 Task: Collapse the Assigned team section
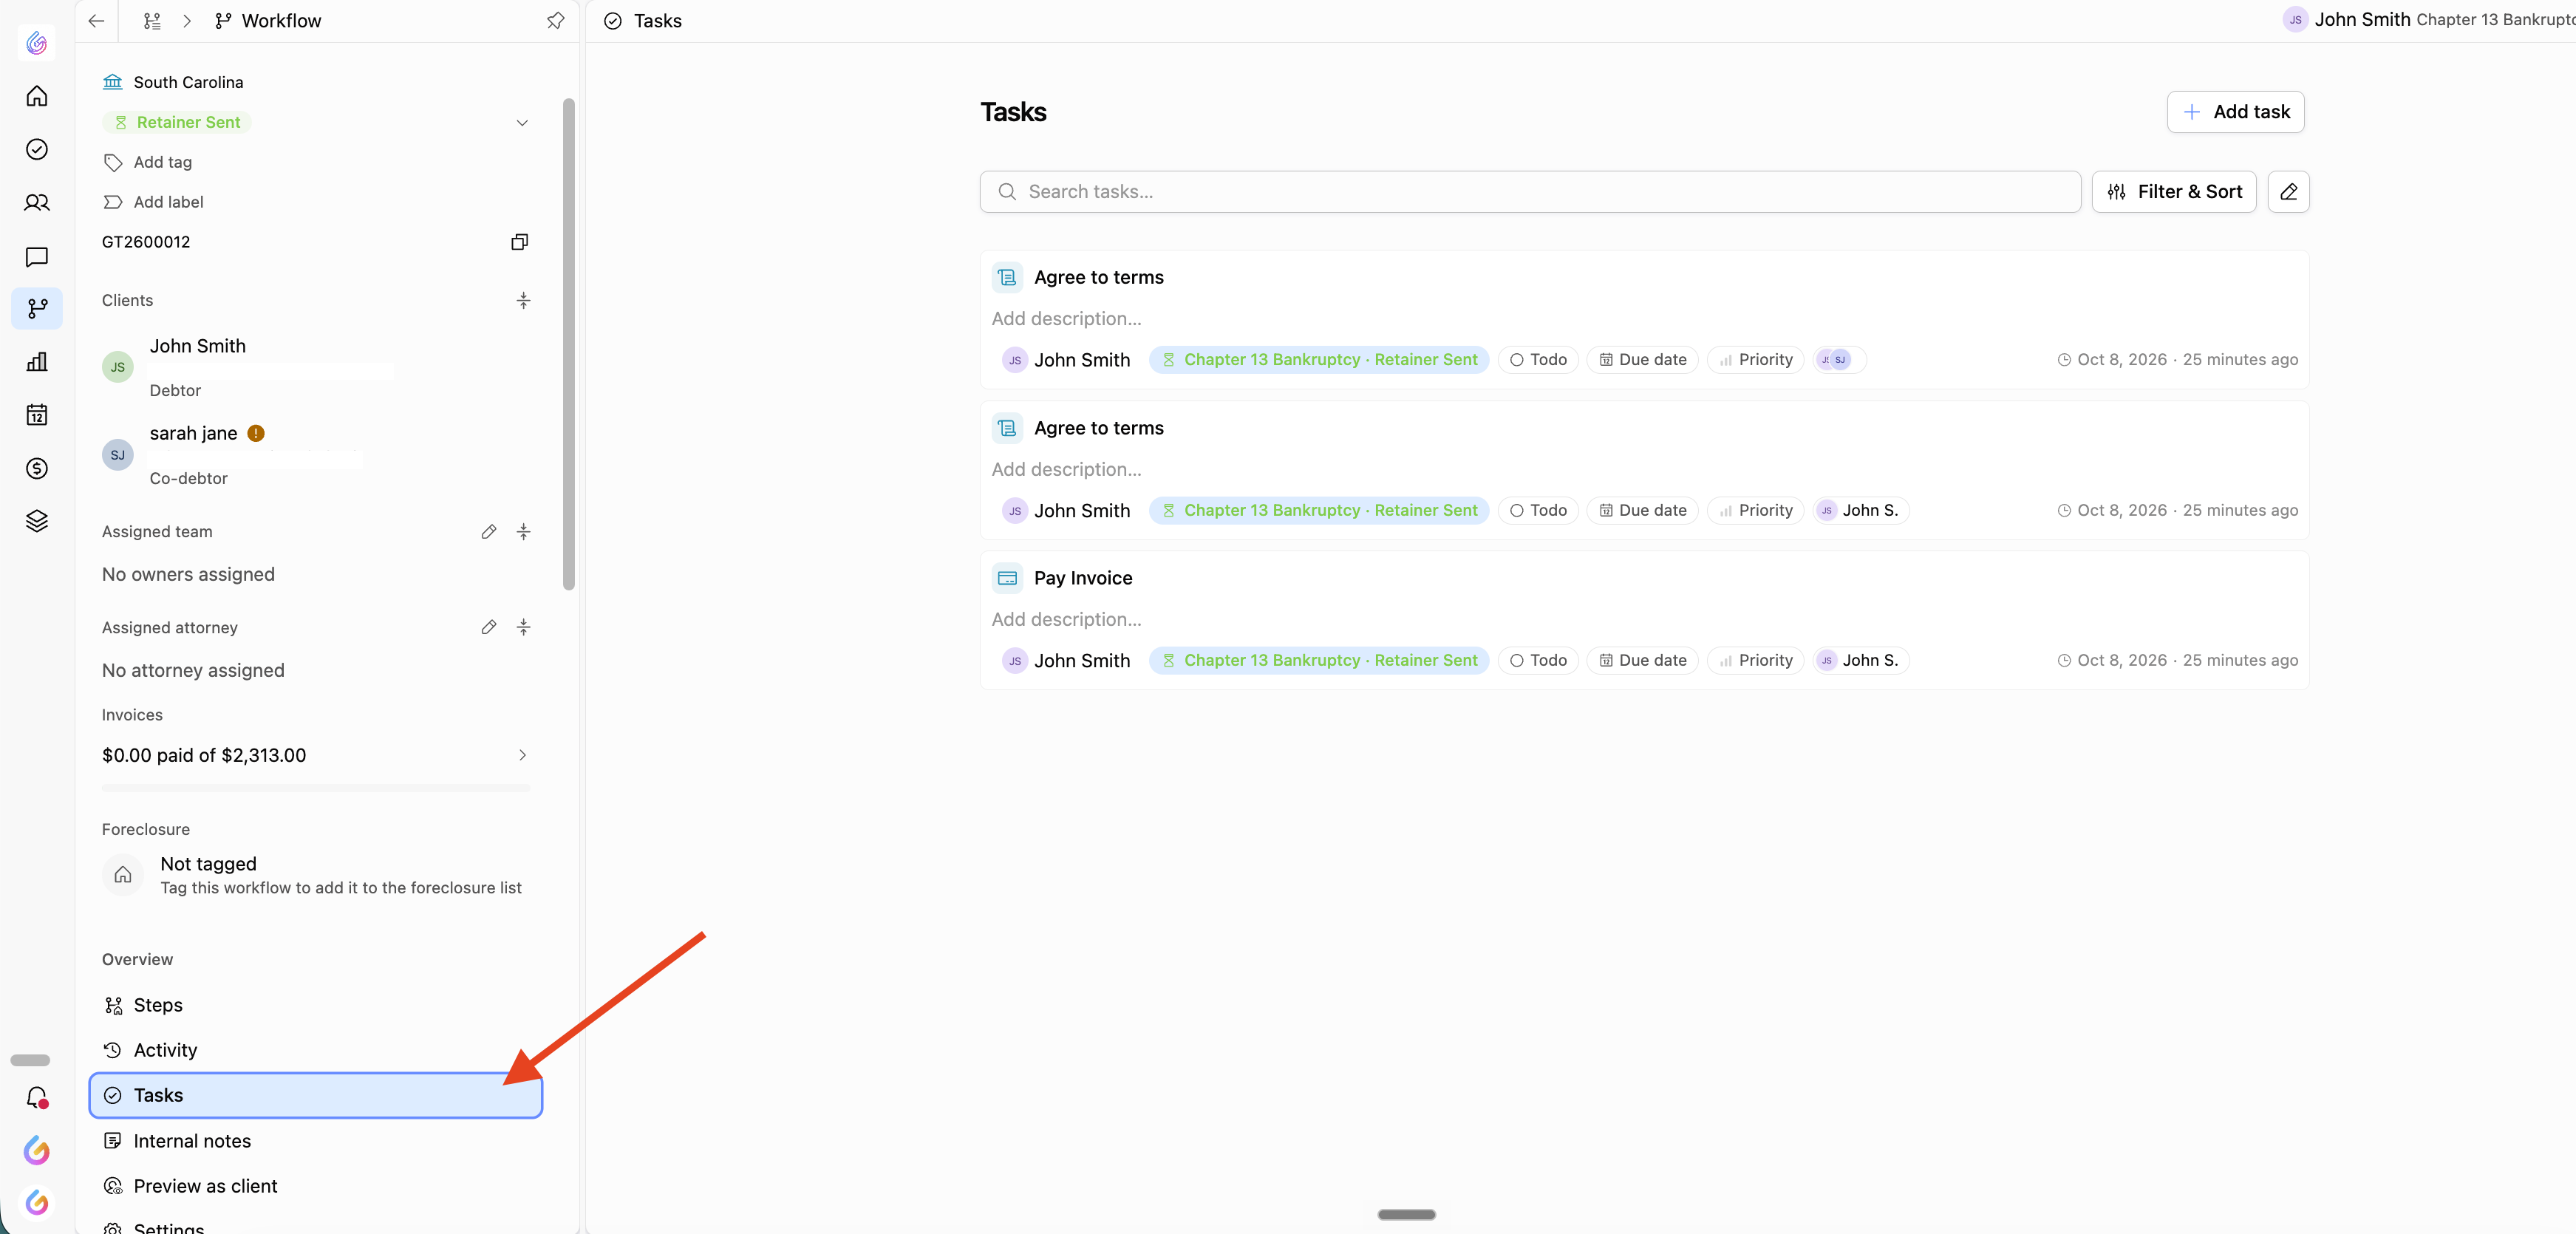(523, 532)
